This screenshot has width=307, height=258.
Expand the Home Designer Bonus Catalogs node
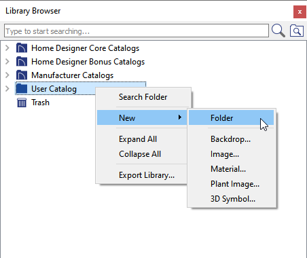click(7, 62)
